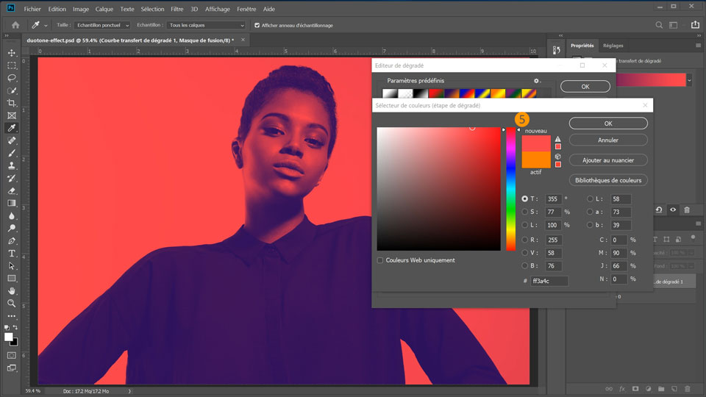Enable Couleurs Web uniquement checkbox

point(380,260)
